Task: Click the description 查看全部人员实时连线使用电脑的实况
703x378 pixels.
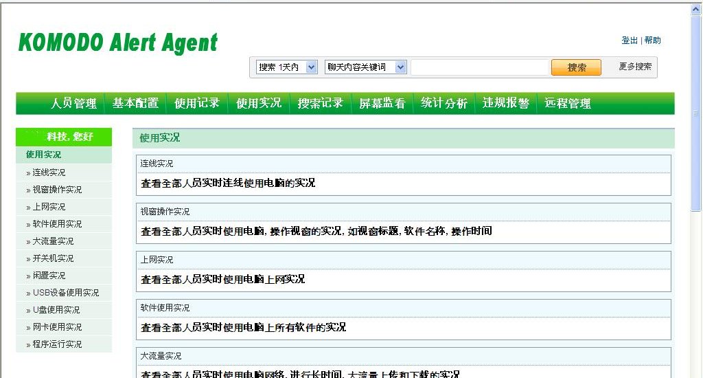Action: pyautogui.click(x=228, y=183)
